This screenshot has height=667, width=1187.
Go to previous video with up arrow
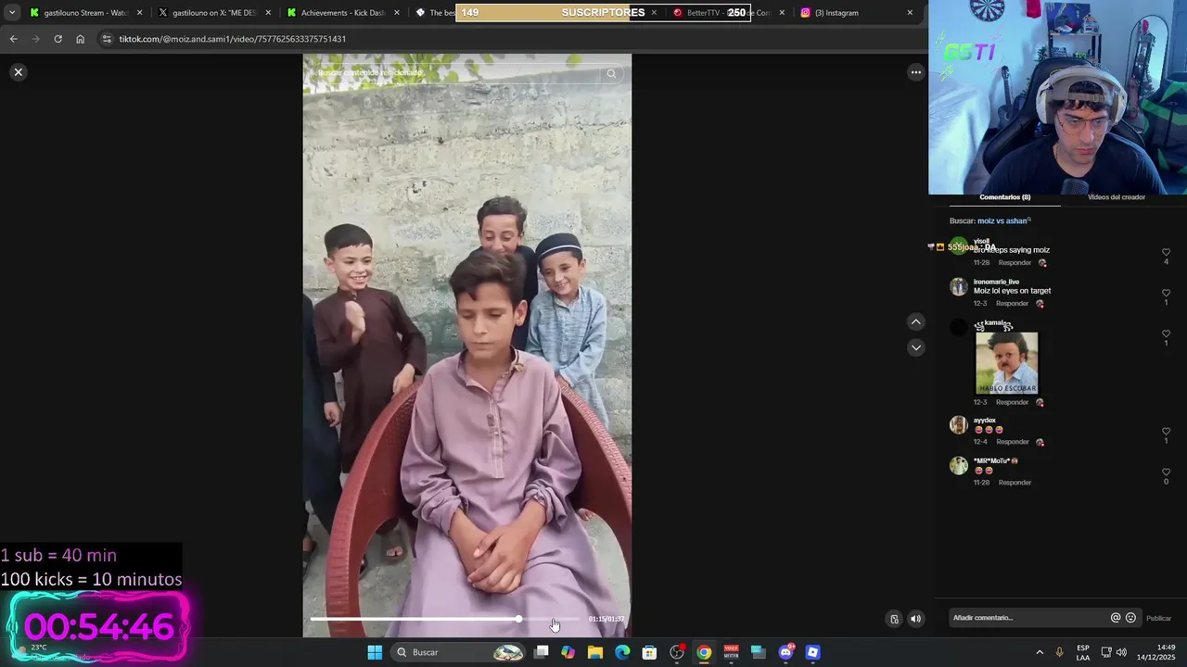(x=915, y=321)
